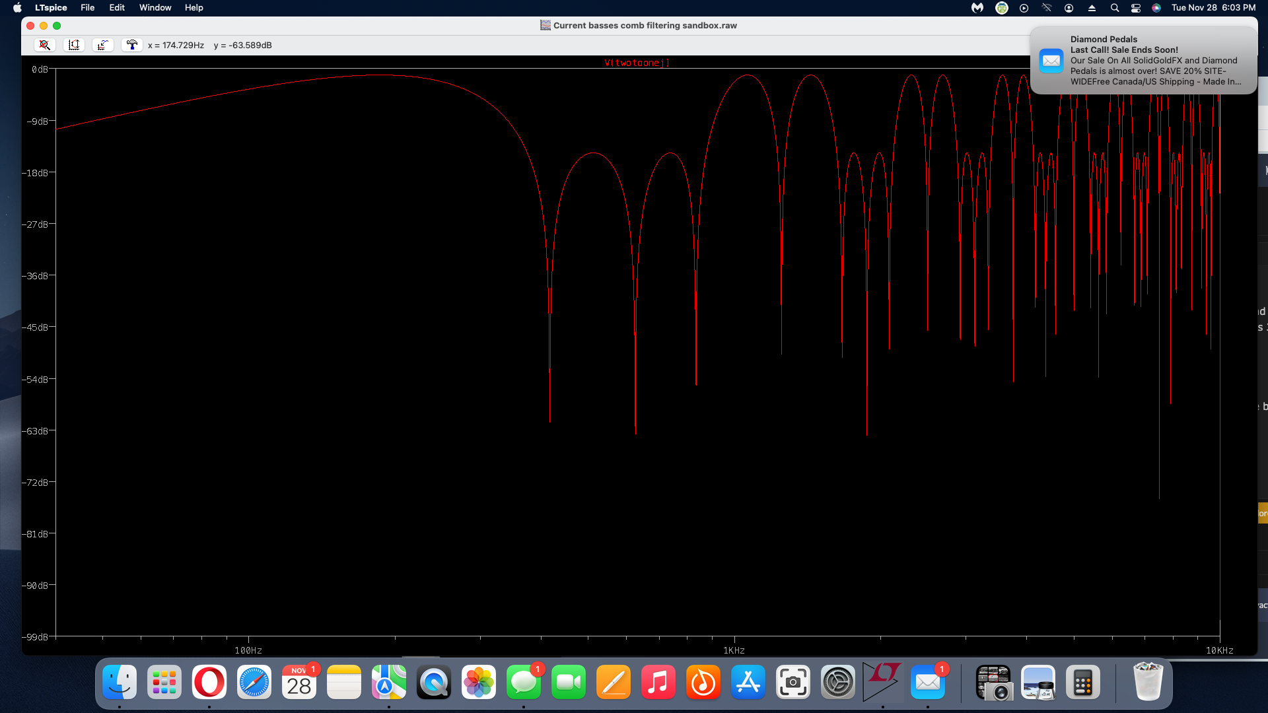The height and width of the screenshot is (713, 1268).
Task: Zoom the window with the green button
Action: 57,26
